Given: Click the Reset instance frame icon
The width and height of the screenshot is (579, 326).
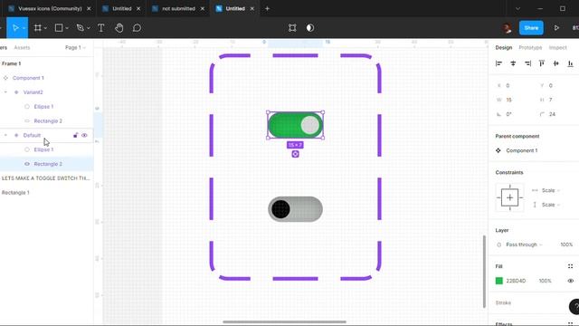Looking at the screenshot, I should coord(292,28).
